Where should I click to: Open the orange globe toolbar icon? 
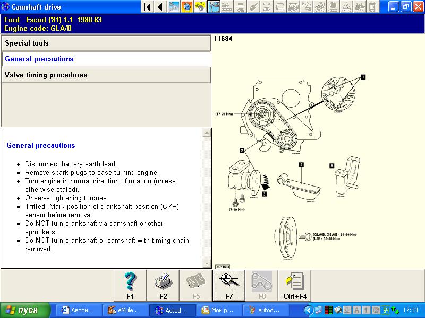(x=187, y=7)
